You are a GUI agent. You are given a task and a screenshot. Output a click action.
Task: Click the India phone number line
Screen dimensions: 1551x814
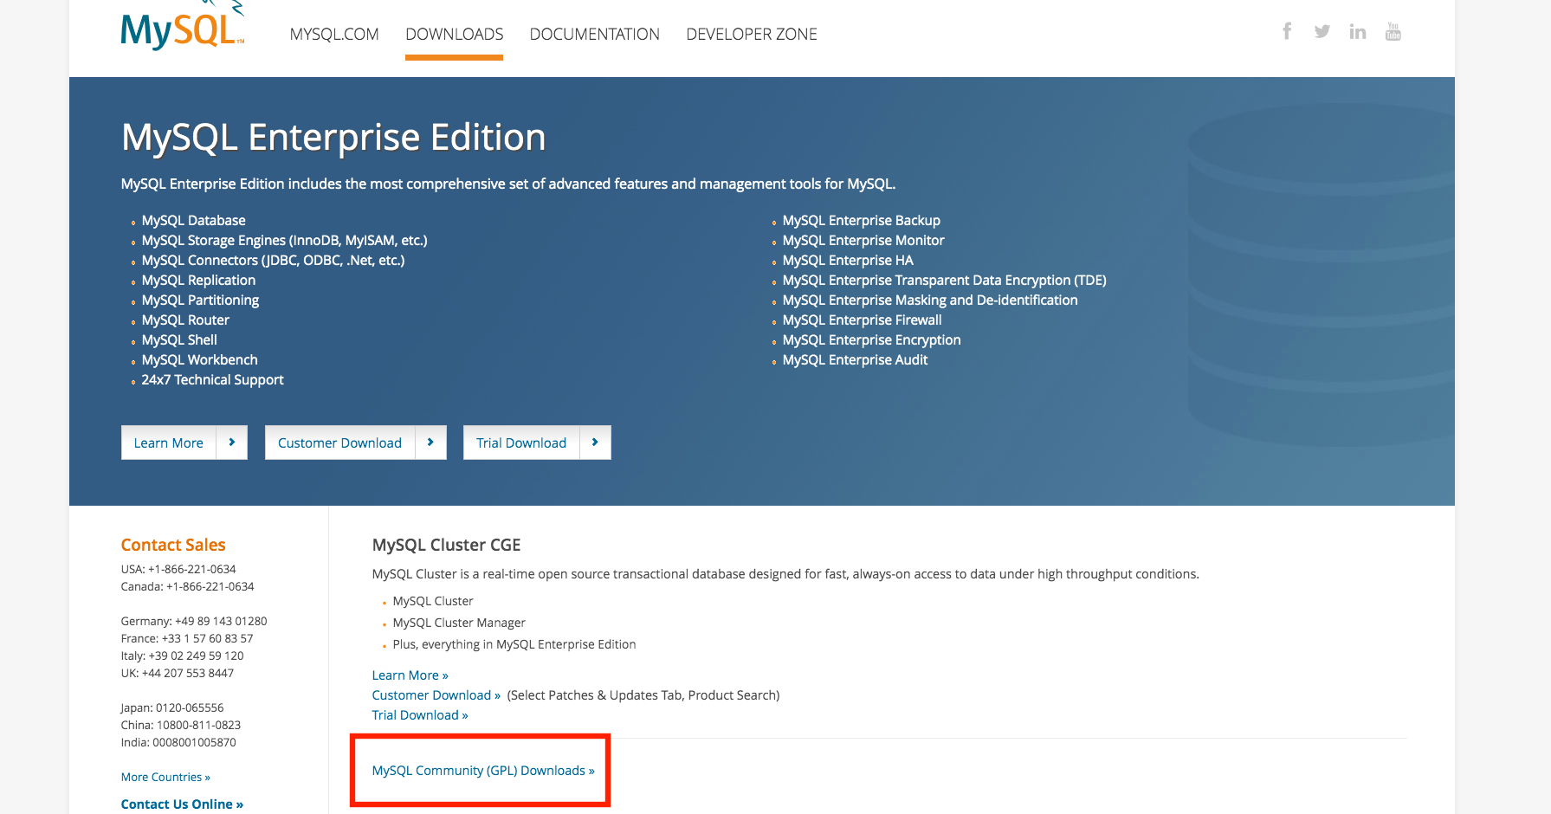coord(178,743)
